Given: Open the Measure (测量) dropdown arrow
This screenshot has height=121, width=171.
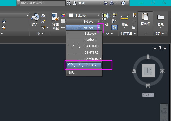Looking at the screenshot, I should click(125, 27).
